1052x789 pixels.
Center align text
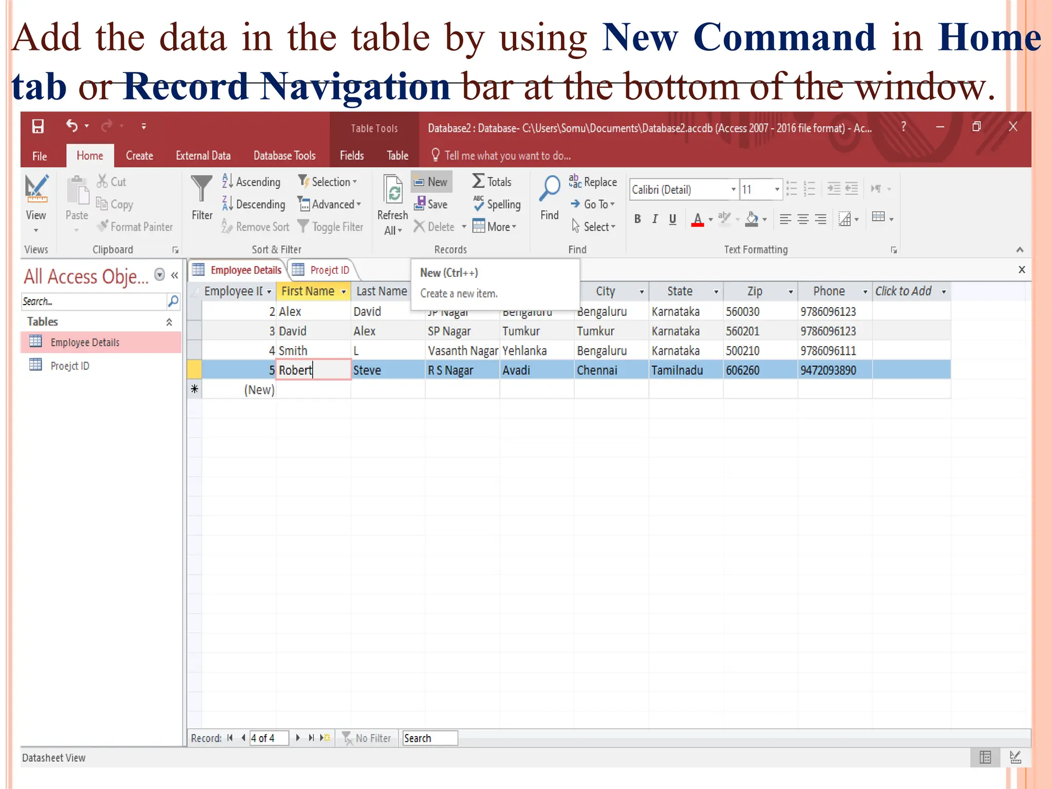[803, 219]
